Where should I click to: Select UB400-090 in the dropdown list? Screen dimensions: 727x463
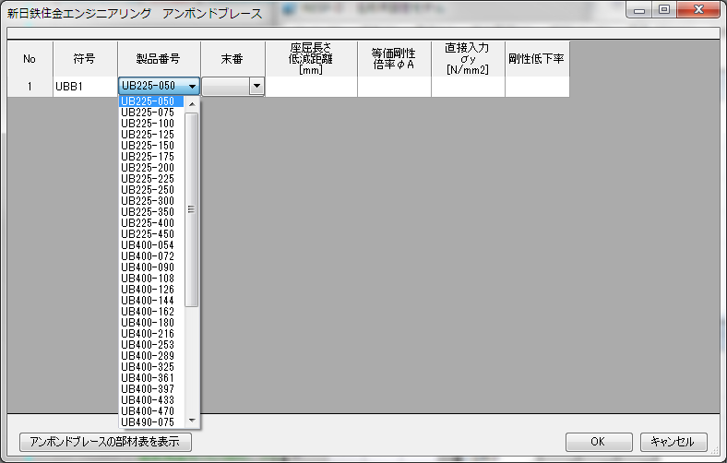[151, 267]
